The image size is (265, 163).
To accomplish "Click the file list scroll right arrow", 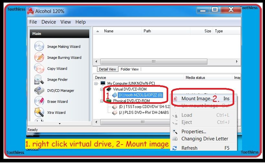I will point(237,61).
